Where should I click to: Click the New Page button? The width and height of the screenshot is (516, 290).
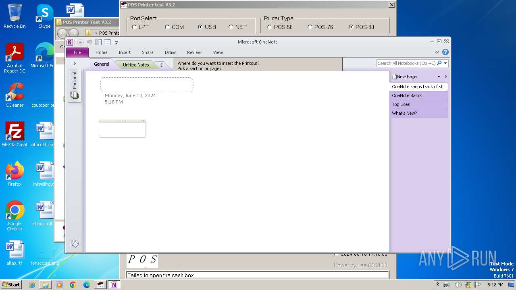coord(404,77)
